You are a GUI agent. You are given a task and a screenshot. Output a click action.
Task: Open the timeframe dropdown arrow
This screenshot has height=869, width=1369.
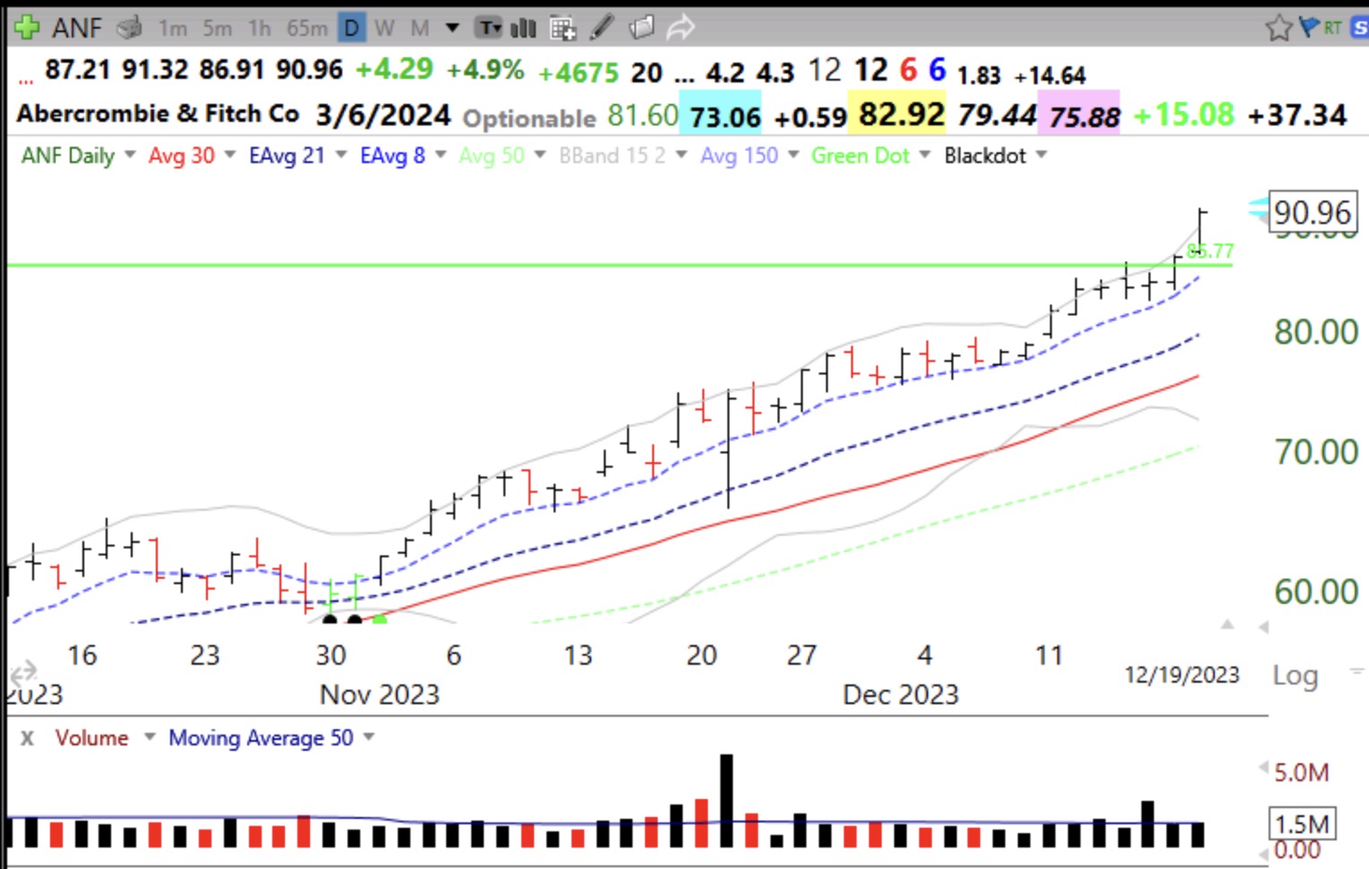point(452,29)
